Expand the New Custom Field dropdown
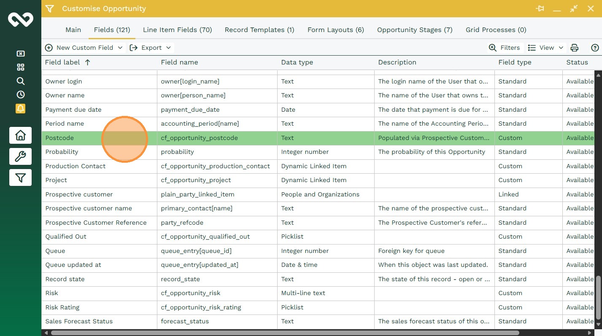This screenshot has height=336, width=602. [120, 48]
